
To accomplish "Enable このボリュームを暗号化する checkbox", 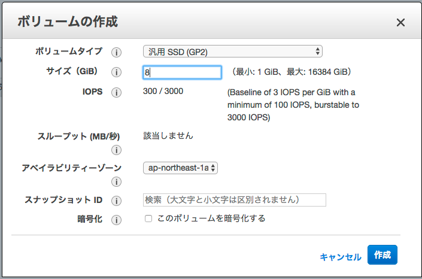I will (x=148, y=219).
